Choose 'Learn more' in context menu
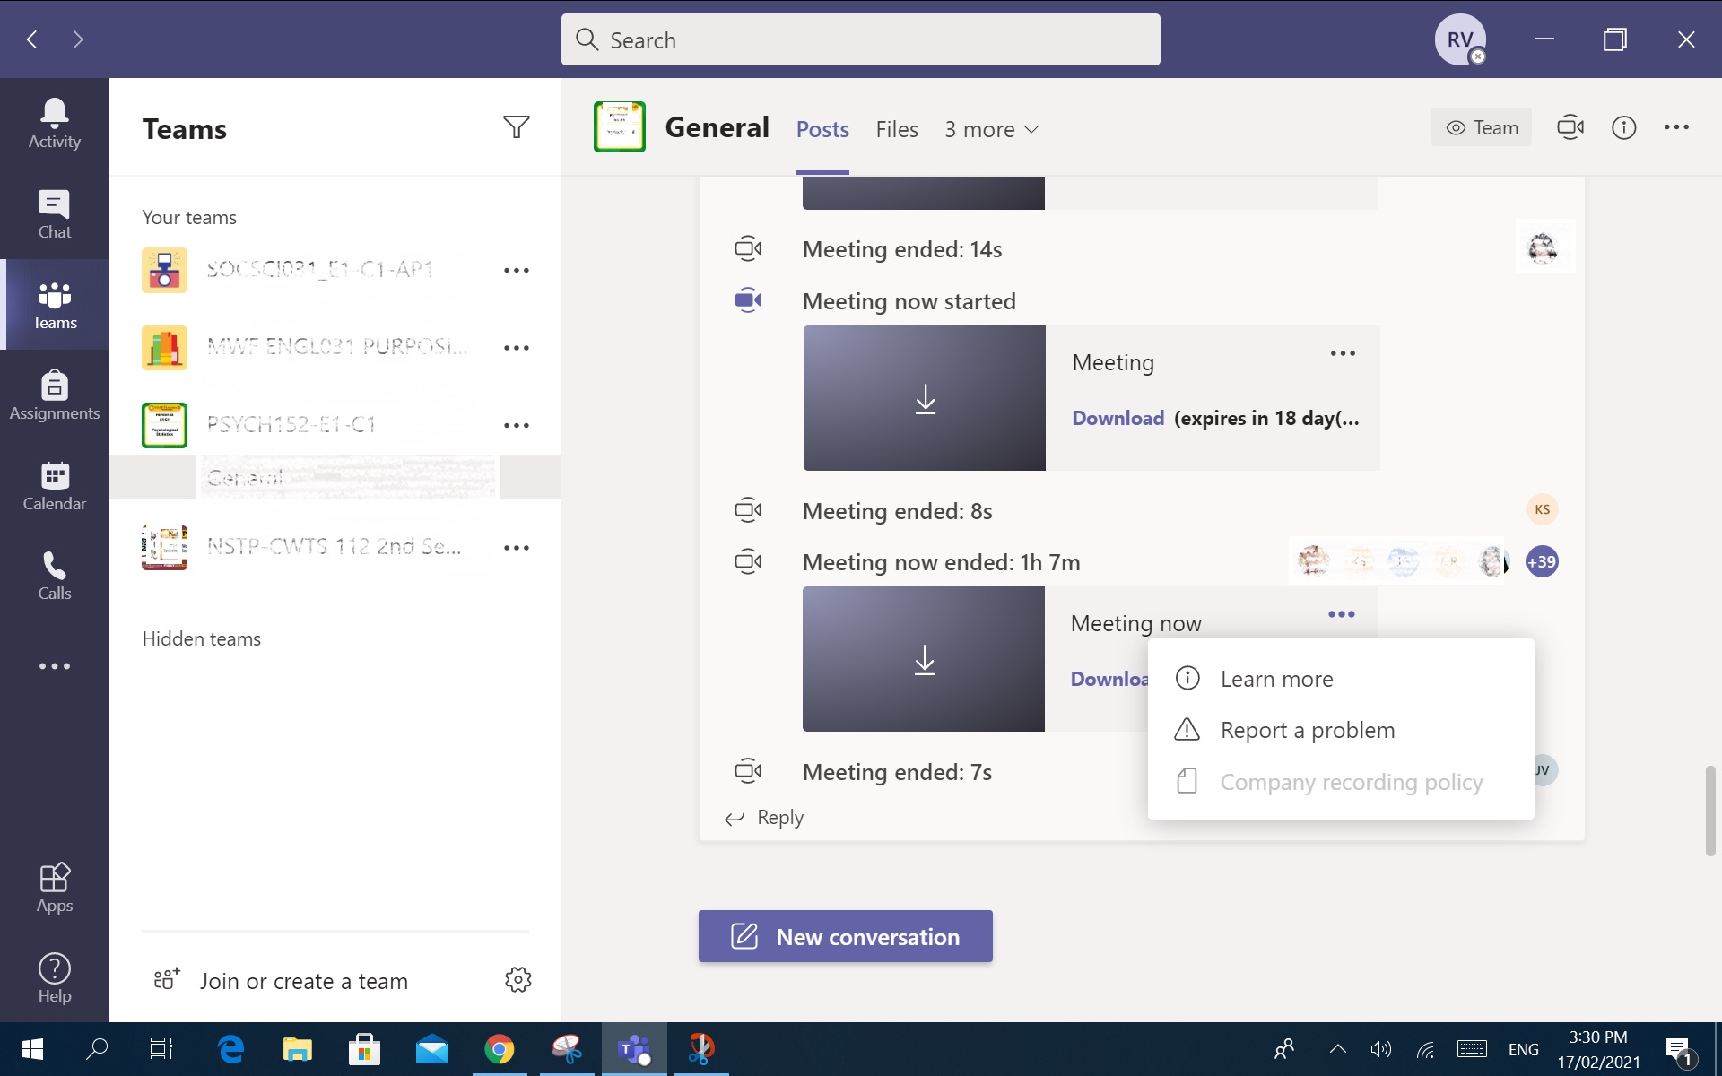Image resolution: width=1722 pixels, height=1076 pixels. 1276,679
